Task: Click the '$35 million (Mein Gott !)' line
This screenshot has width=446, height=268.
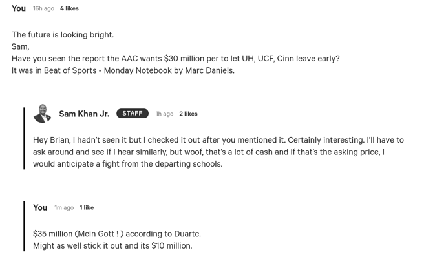Action: click(x=117, y=234)
